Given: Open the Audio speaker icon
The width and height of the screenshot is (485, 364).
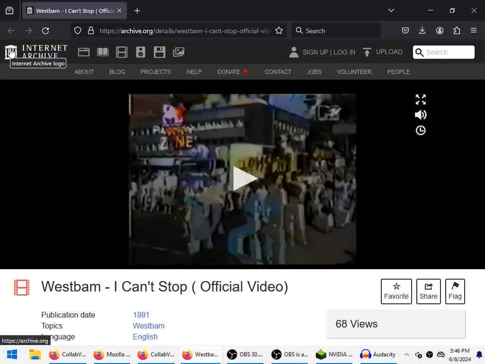Looking at the screenshot, I should [x=140, y=52].
